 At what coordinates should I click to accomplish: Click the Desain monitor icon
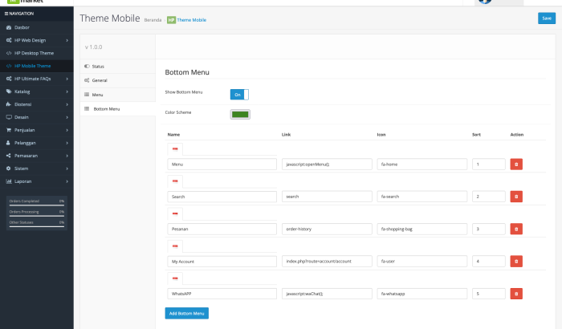(x=9, y=117)
